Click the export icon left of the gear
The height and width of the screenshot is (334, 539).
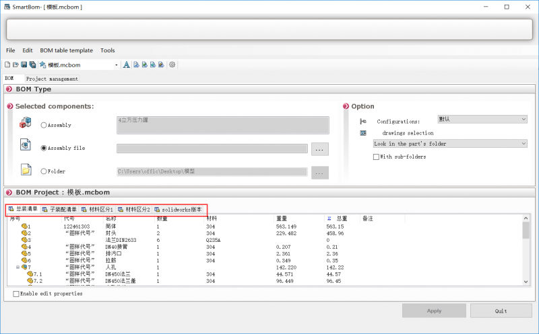pos(161,65)
